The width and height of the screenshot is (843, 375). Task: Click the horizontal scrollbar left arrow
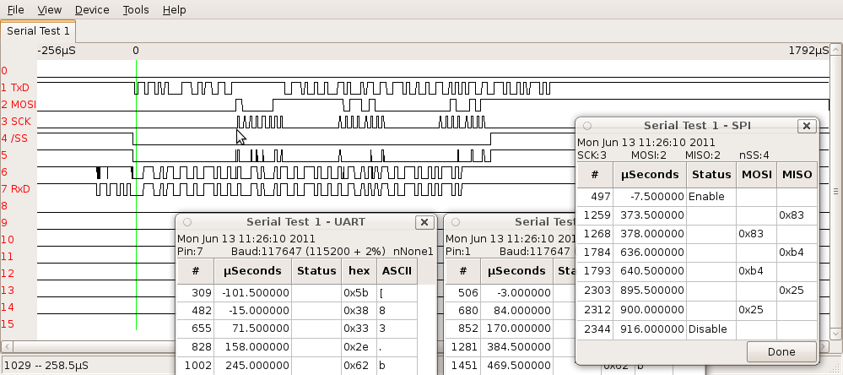point(6,346)
